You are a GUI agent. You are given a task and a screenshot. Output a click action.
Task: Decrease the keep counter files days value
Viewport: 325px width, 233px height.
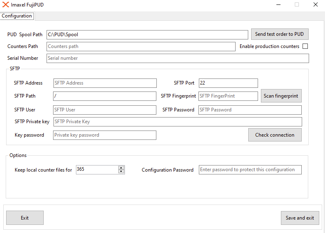[x=121, y=172]
